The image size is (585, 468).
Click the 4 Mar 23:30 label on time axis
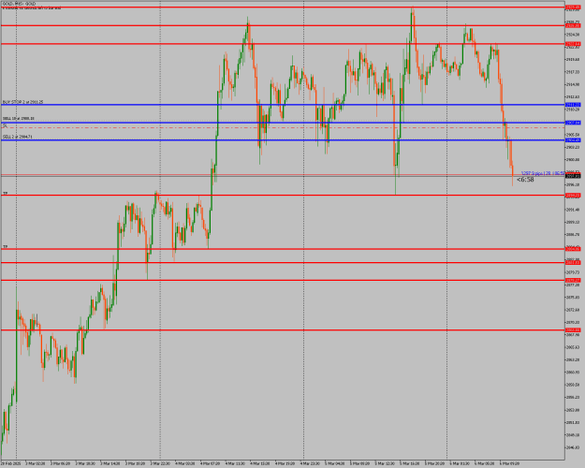click(x=309, y=463)
